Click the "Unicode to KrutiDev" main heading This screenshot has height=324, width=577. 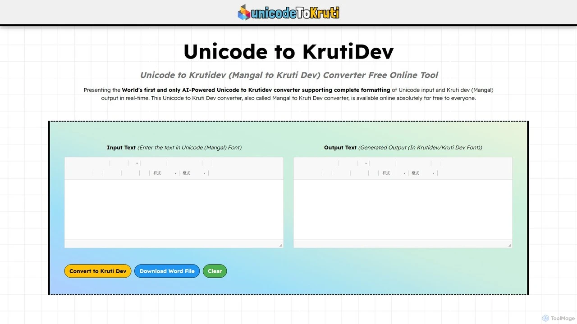point(288,51)
